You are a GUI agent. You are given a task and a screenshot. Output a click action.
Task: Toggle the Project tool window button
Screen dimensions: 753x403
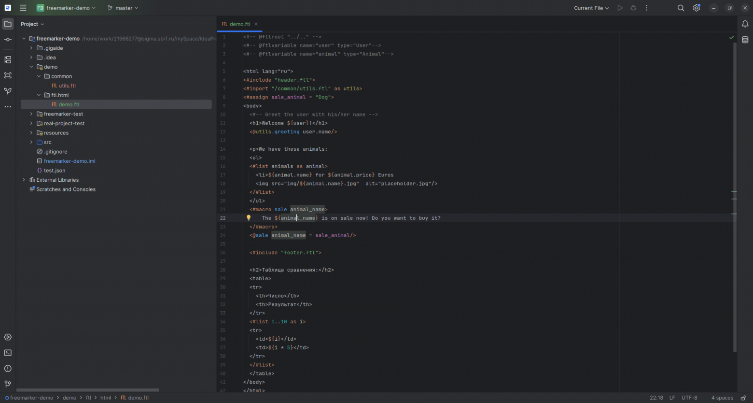8,24
